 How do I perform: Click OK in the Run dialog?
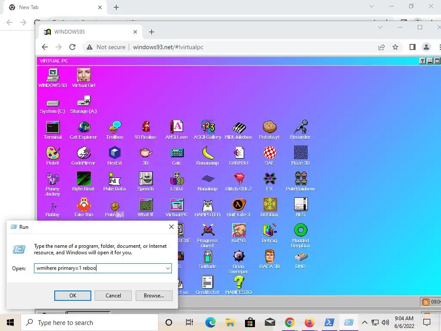72,296
